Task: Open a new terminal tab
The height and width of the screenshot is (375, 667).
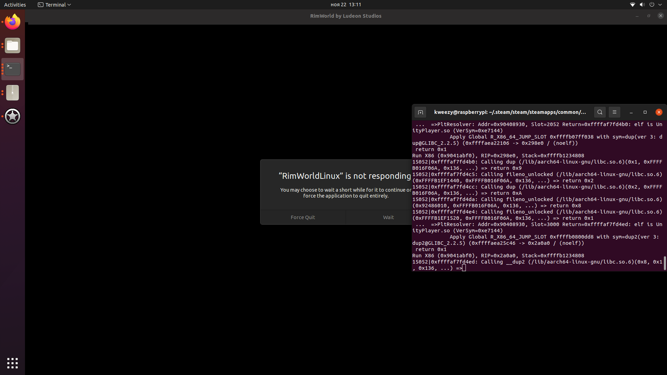Action: [x=420, y=112]
